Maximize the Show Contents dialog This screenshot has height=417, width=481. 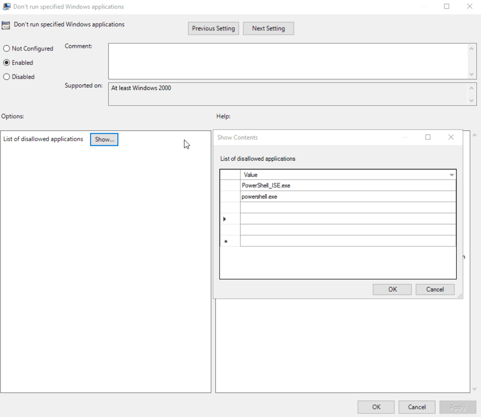(428, 137)
